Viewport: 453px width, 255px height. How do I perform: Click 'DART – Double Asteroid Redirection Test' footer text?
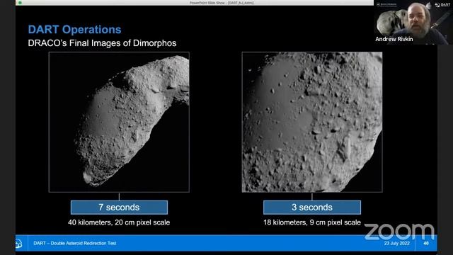point(75,243)
